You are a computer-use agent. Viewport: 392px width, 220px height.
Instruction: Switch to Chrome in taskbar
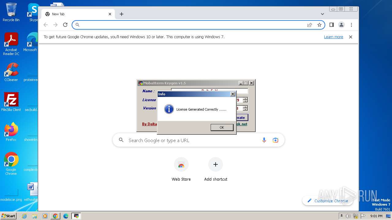click(55, 216)
